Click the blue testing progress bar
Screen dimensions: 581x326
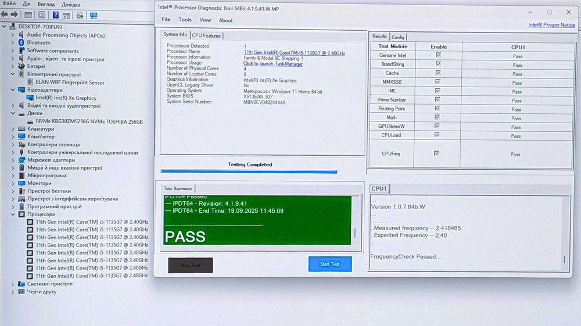249,171
